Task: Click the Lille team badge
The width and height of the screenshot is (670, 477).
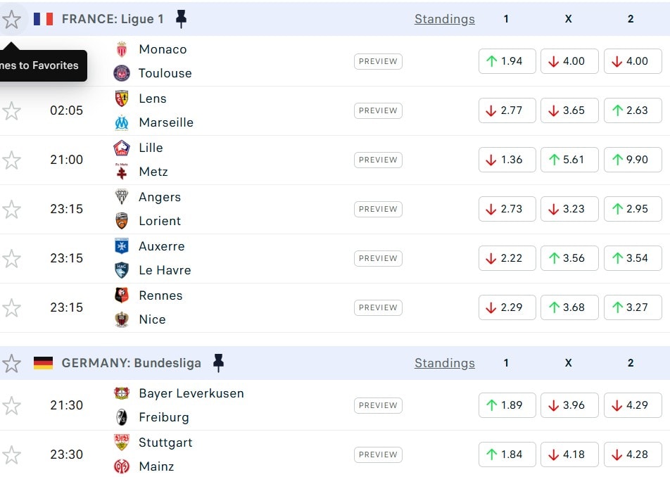Action: (122, 148)
